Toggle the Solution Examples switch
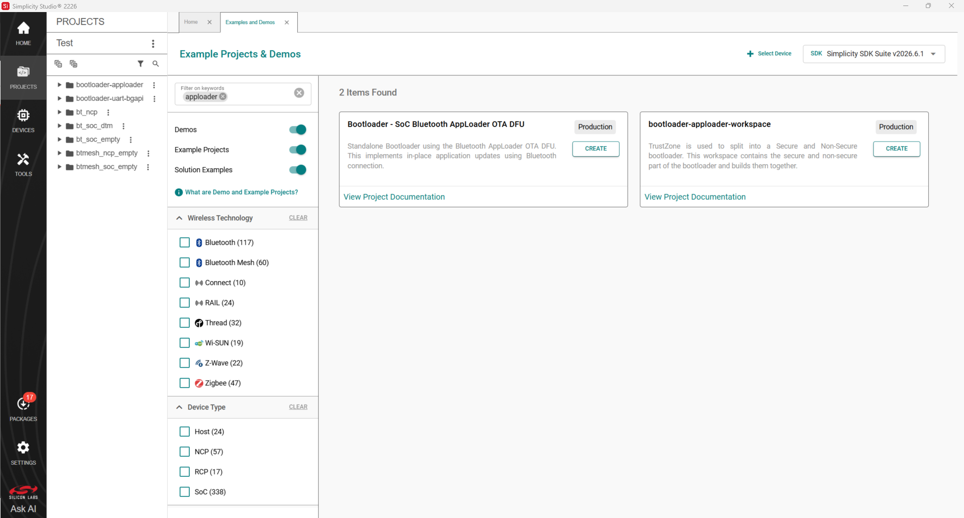The height and width of the screenshot is (518, 964). [298, 170]
